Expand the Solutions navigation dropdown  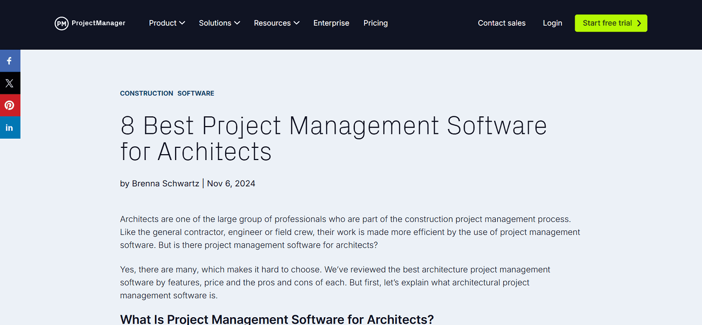tap(219, 23)
